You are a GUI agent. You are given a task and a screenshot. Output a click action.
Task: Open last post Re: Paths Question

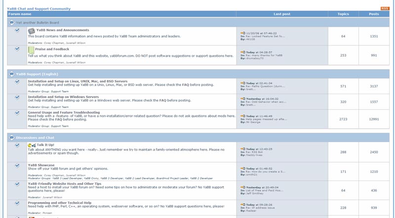(265, 86)
